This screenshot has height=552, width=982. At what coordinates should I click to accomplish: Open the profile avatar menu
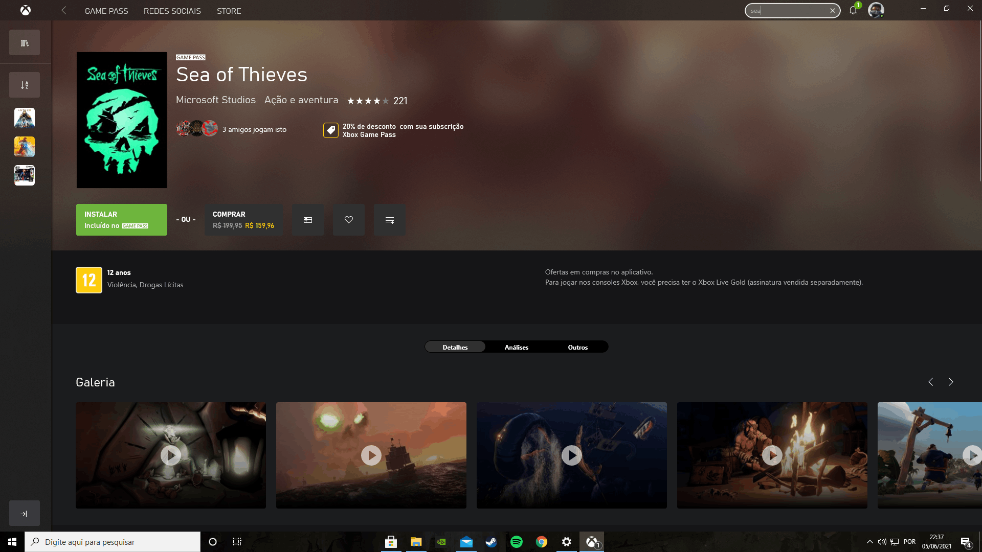pyautogui.click(x=876, y=10)
